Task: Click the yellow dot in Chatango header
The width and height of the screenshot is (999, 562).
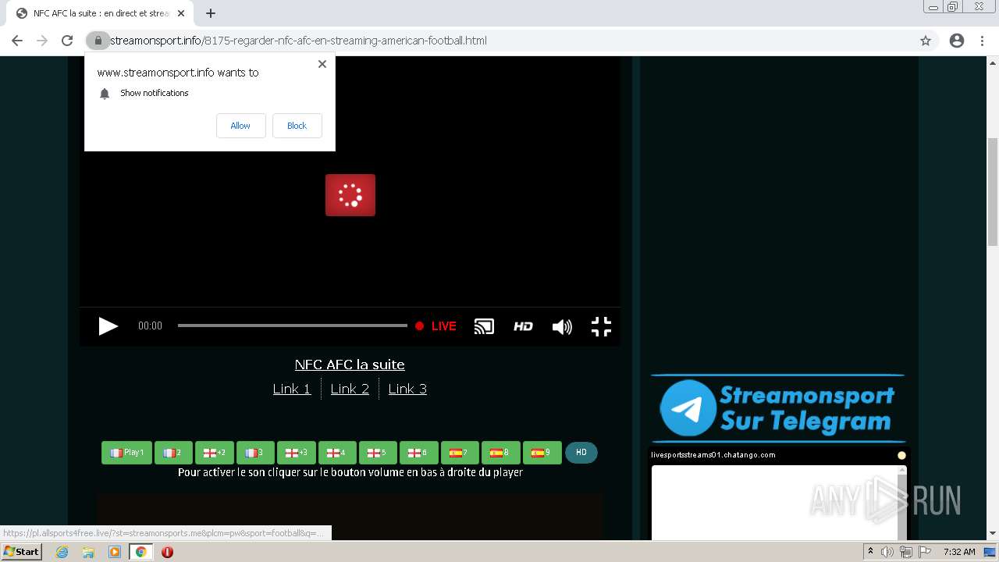Action: point(901,455)
